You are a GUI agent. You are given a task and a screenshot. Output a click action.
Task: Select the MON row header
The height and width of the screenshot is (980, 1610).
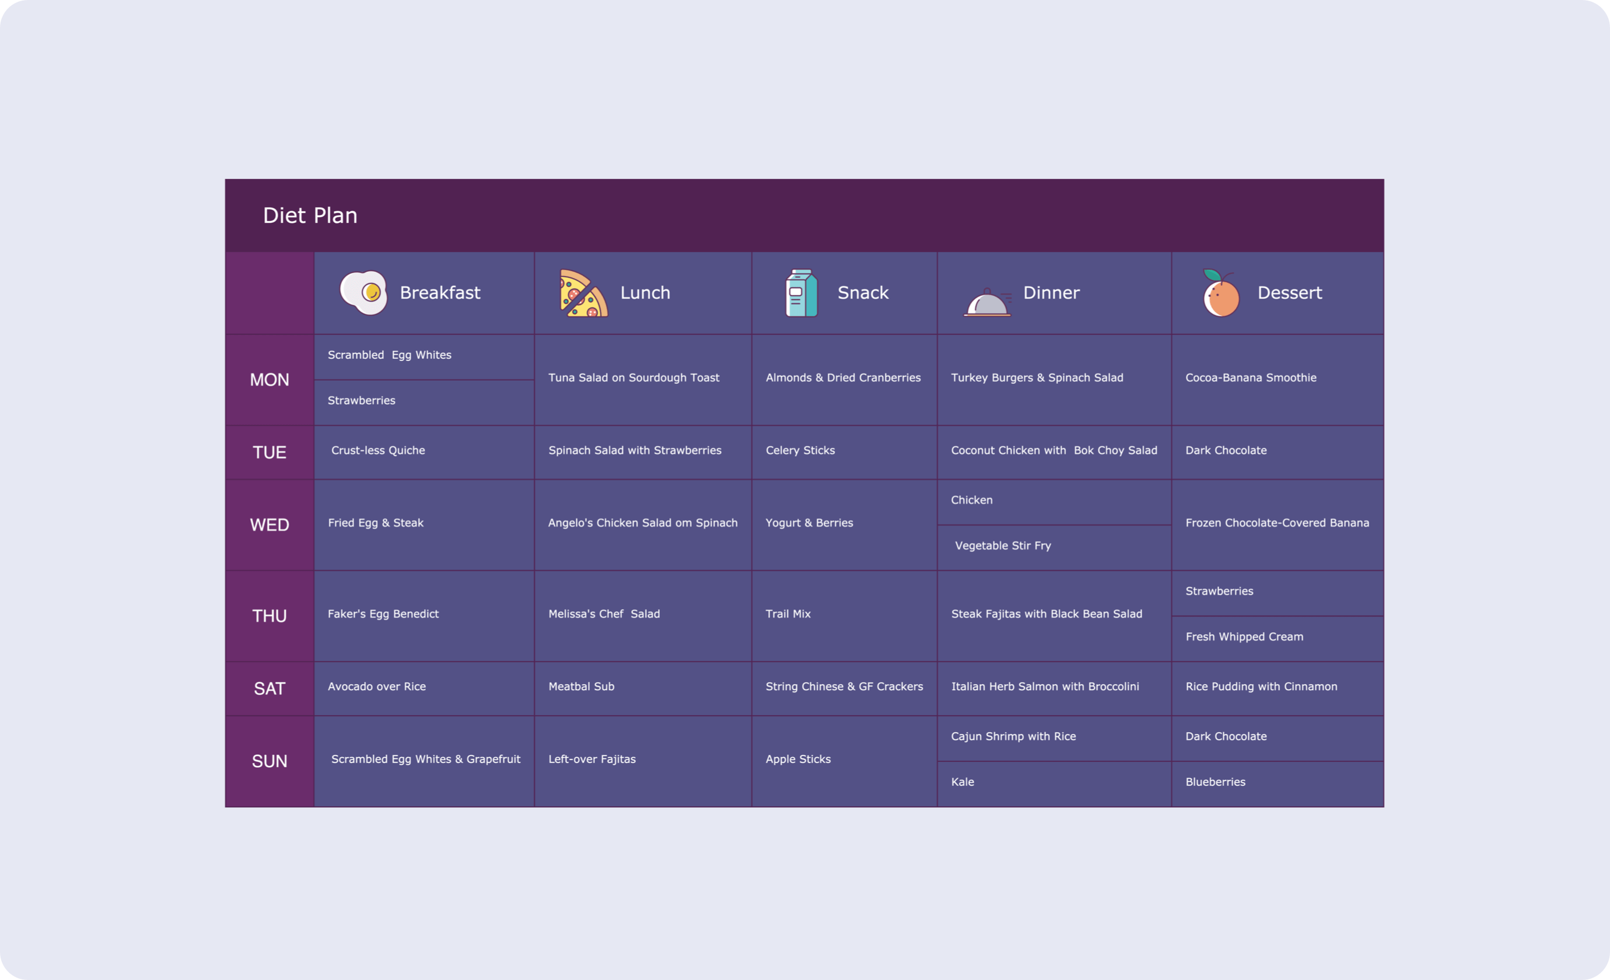[269, 380]
